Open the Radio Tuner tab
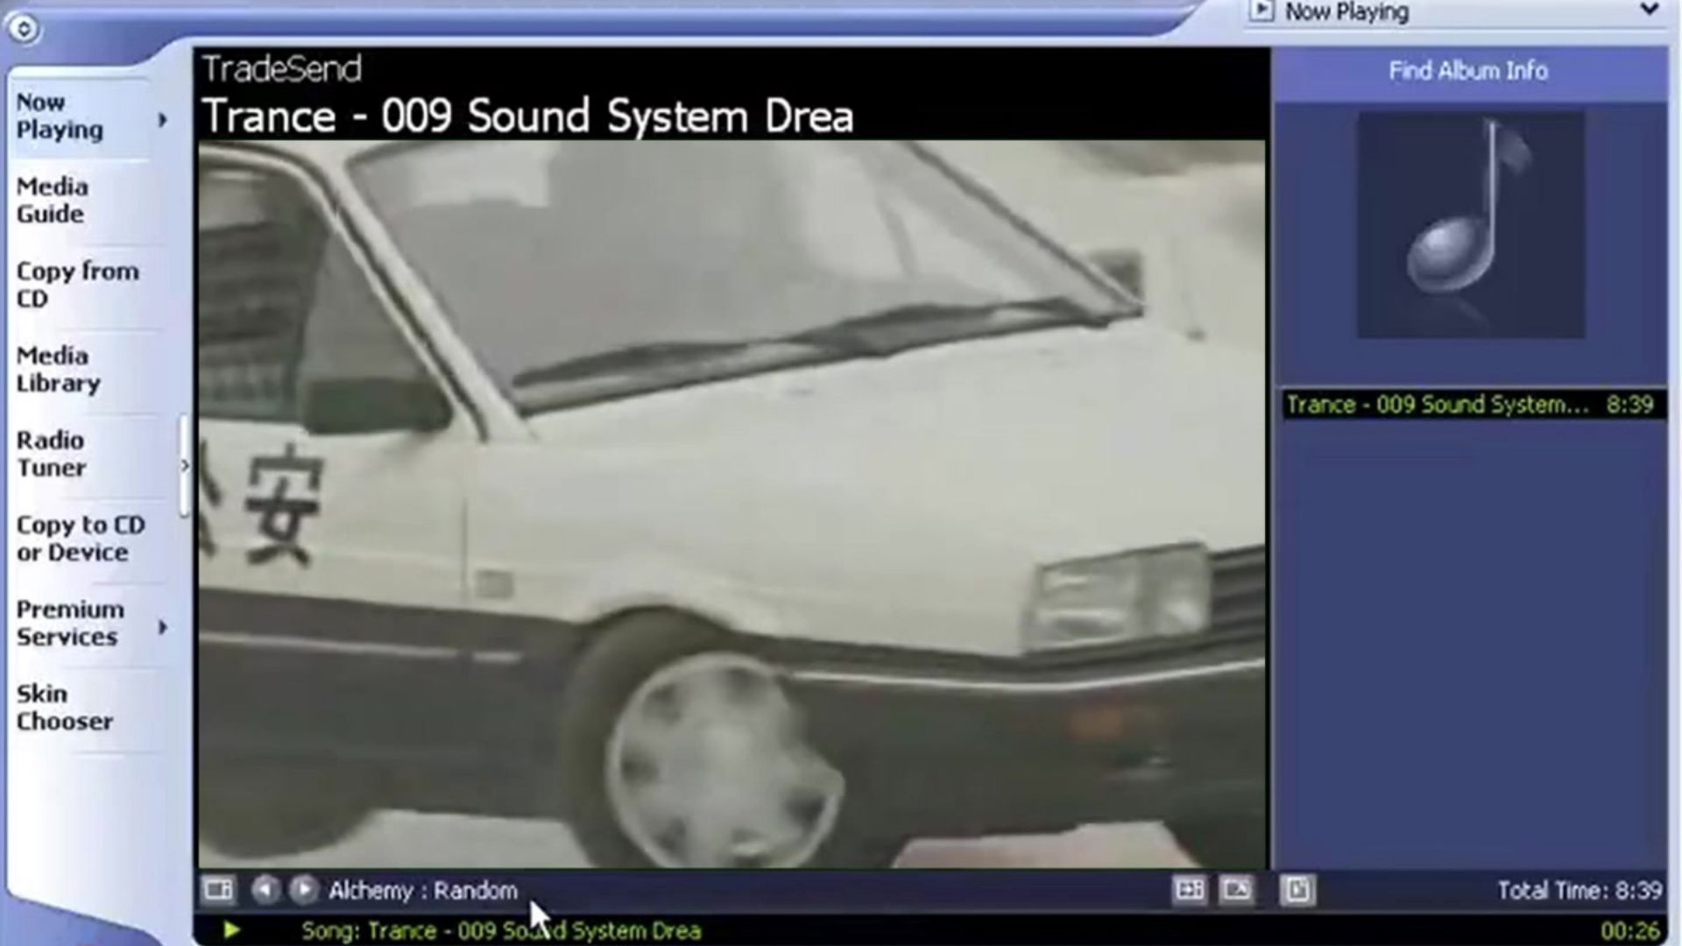Viewport: 1682px width, 946px height. (x=51, y=454)
